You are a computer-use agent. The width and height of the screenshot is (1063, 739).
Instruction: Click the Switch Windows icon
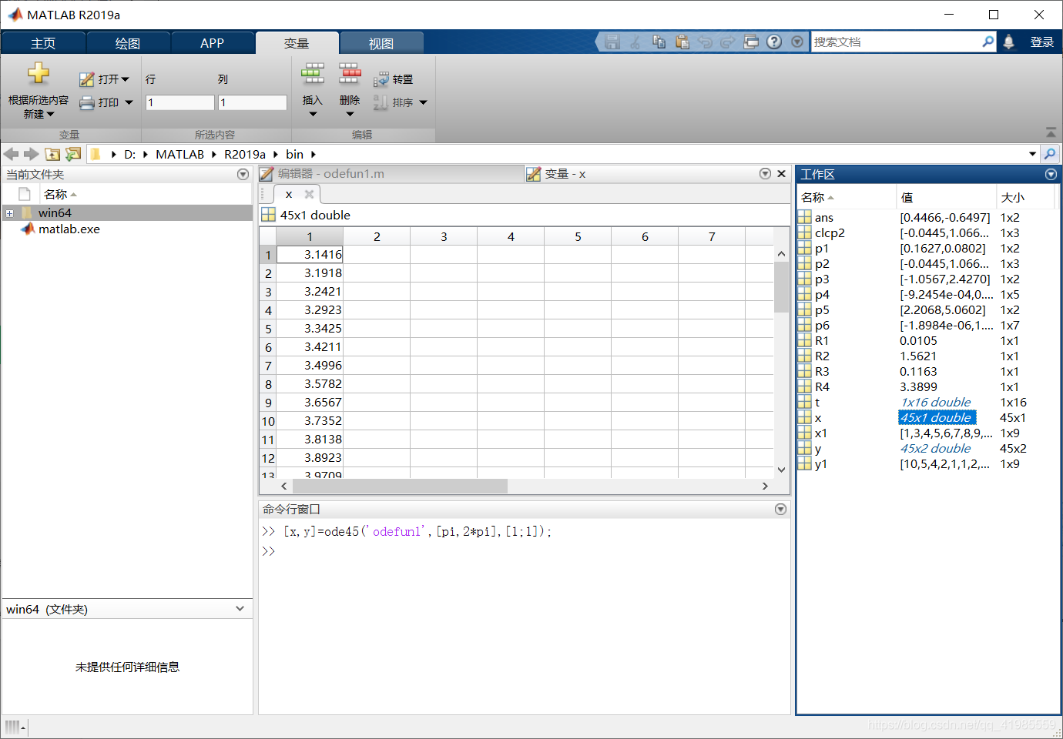click(x=751, y=42)
